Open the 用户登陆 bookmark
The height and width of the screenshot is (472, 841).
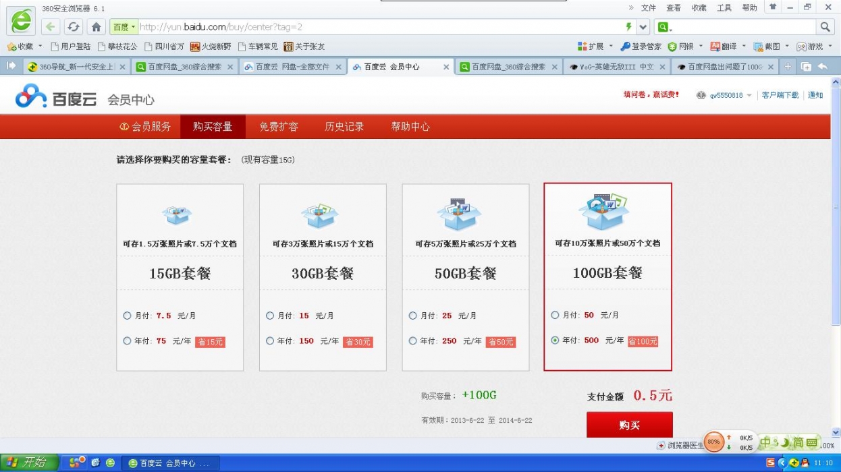[x=71, y=47]
